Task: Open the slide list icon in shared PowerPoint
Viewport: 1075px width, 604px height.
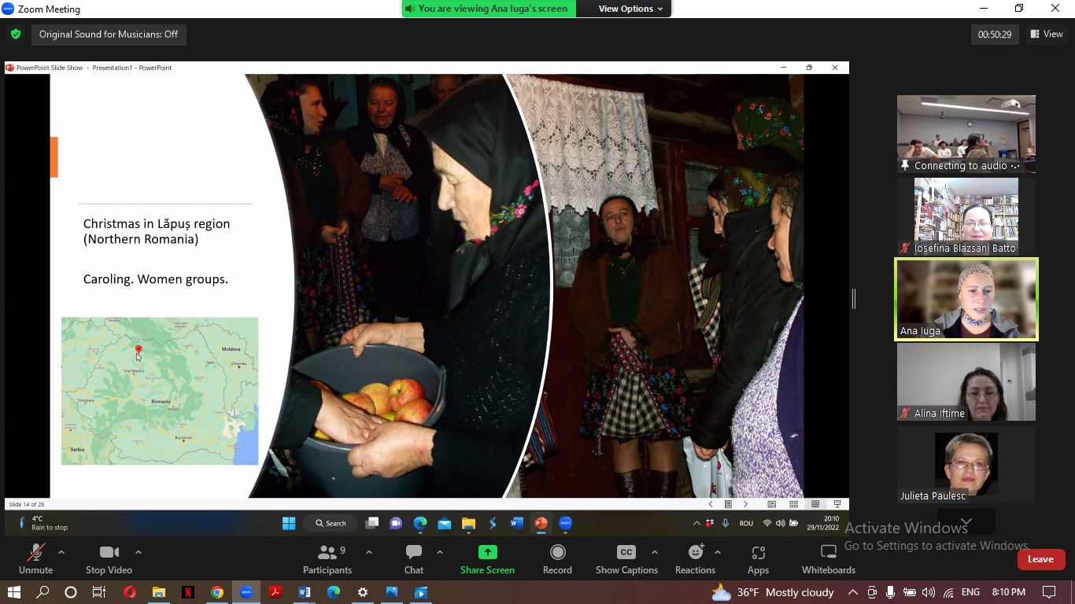Action: pyautogui.click(x=728, y=504)
